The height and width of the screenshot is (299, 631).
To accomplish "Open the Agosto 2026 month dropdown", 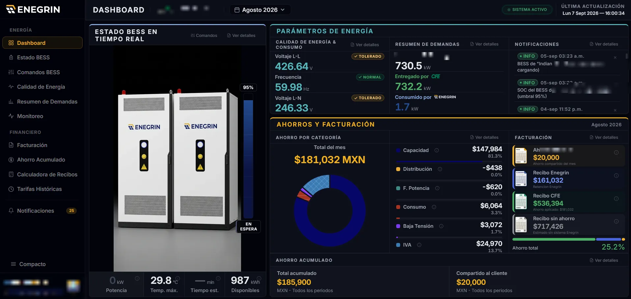I will click(x=260, y=10).
